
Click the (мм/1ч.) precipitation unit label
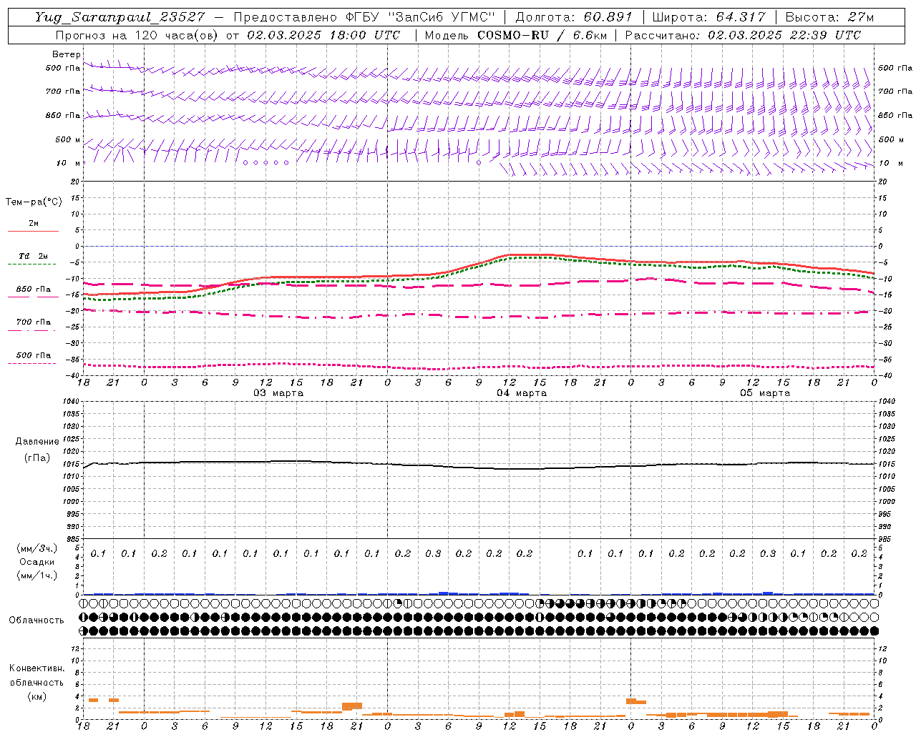point(37,575)
